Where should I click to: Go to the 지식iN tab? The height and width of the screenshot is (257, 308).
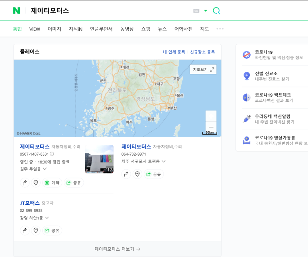point(76,29)
